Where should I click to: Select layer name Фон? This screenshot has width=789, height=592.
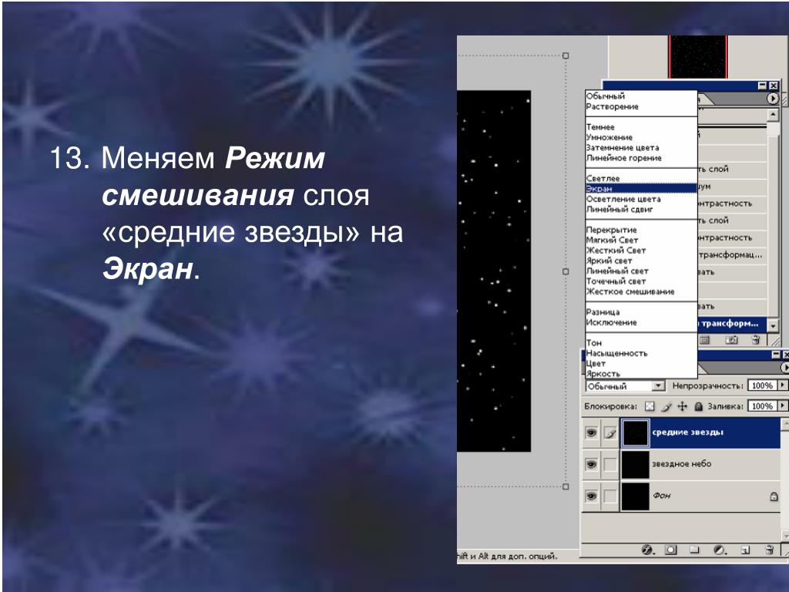pos(662,496)
